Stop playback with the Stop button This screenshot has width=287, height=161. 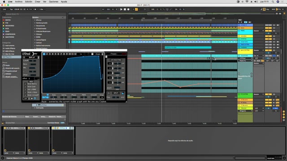[125, 9]
